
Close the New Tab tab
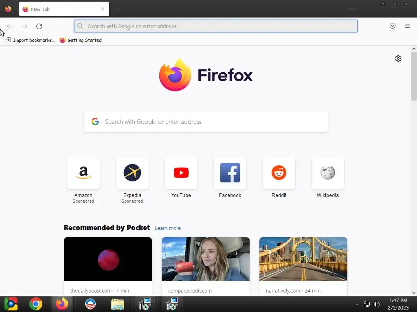pyautogui.click(x=102, y=9)
